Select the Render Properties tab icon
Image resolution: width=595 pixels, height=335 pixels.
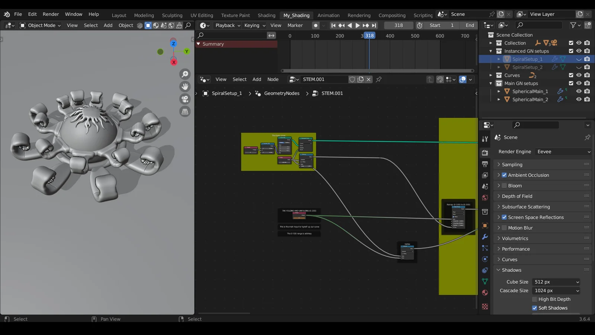pyautogui.click(x=485, y=153)
